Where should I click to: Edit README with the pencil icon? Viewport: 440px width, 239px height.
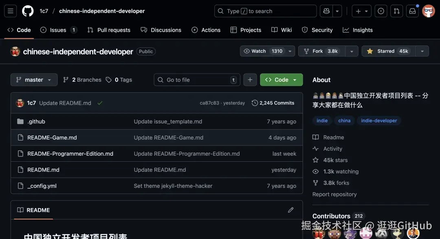point(290,210)
